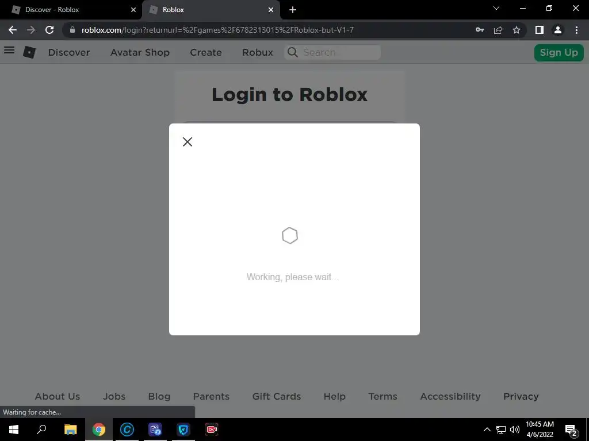Open the Gift Cards footer link
Viewport: 589px width, 441px height.
(277, 396)
